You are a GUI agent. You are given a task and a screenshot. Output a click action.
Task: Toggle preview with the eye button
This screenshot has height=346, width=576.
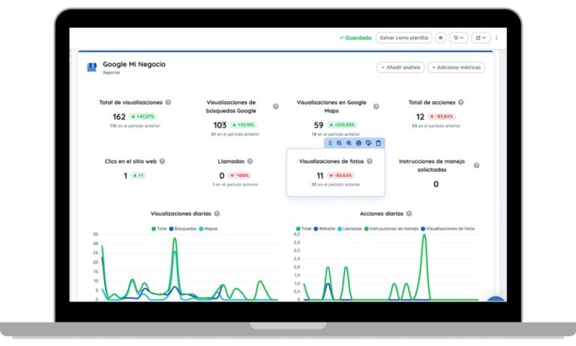click(441, 38)
